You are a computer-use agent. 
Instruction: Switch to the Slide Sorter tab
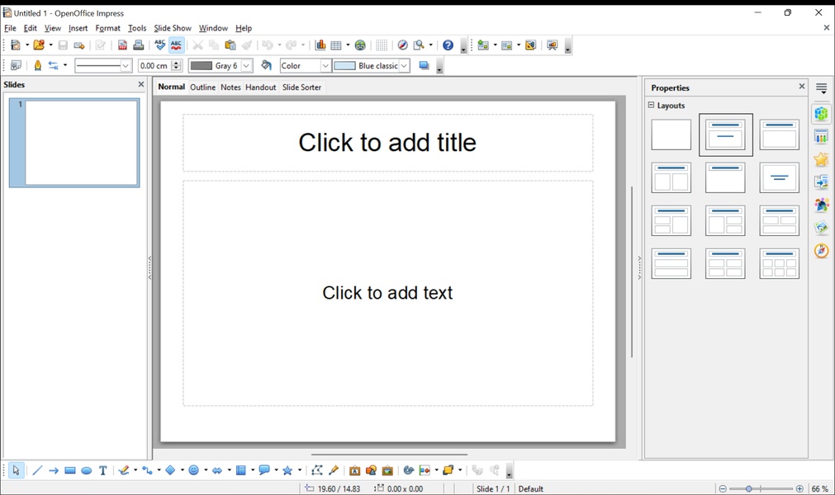pyautogui.click(x=301, y=87)
